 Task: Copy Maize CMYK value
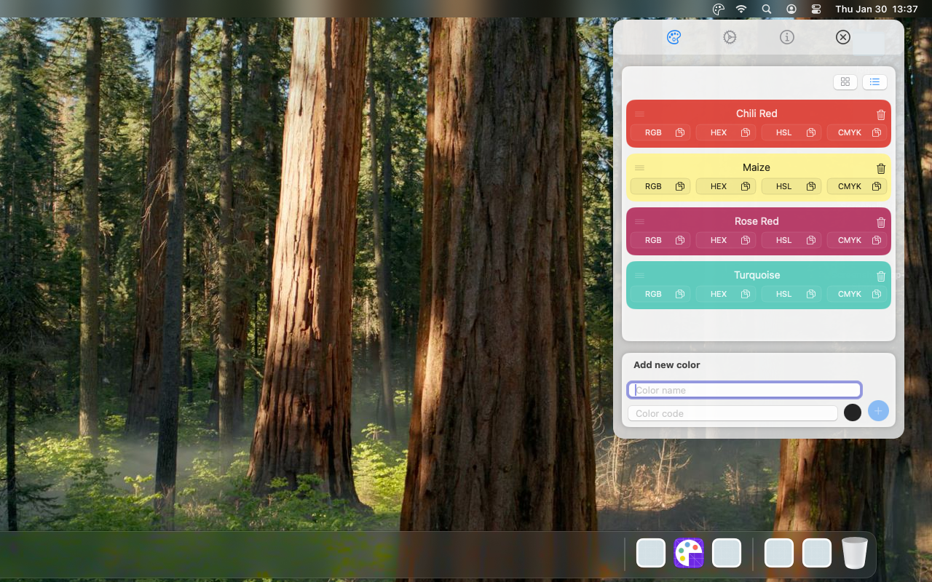tap(857, 186)
